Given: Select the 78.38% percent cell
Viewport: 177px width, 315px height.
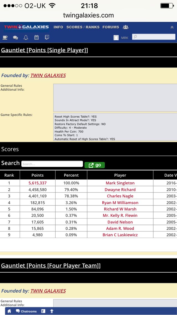Looking at the screenshot, I should click(71, 196).
